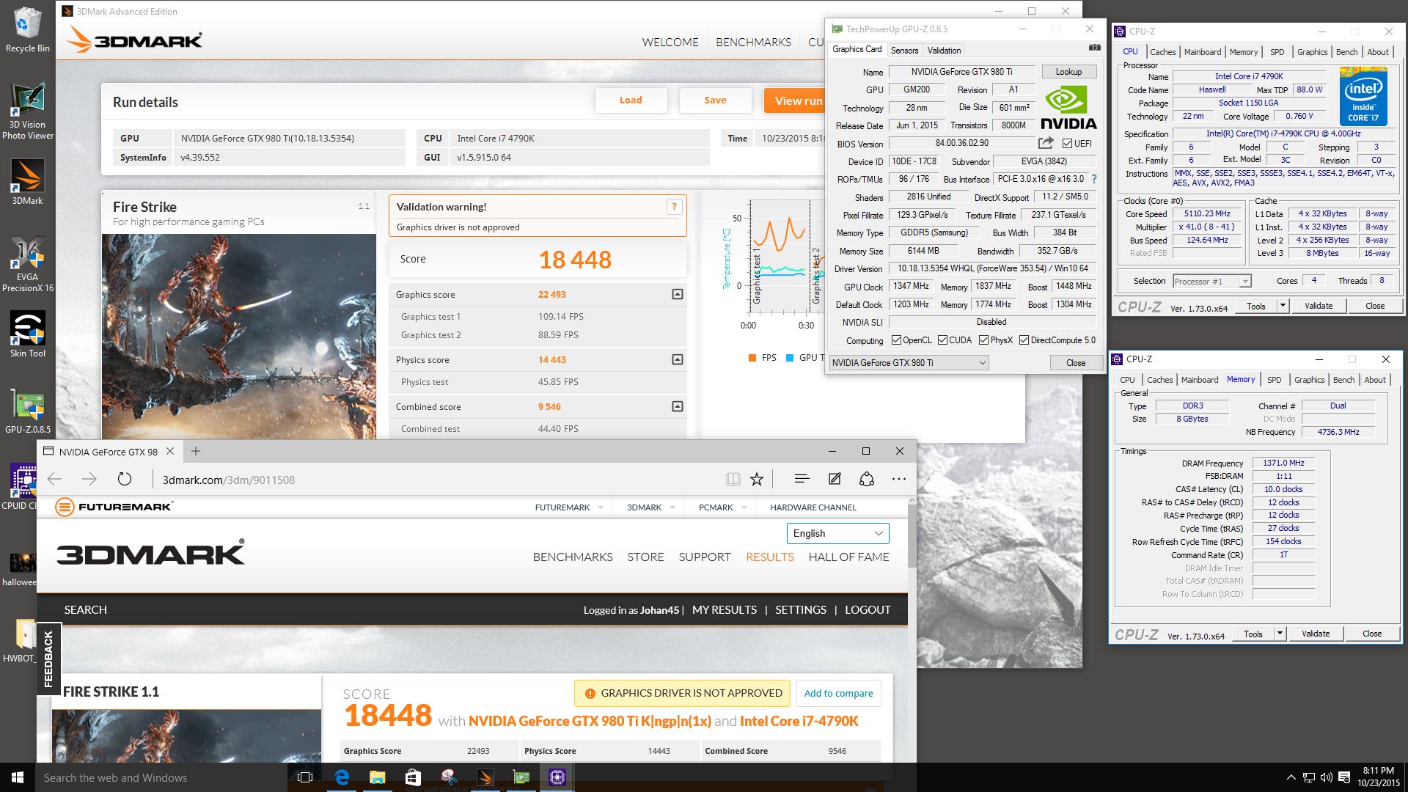Viewport: 1408px width, 792px height.
Task: Toggle the PhysX checkbox in GPU-Z
Action: coord(983,340)
